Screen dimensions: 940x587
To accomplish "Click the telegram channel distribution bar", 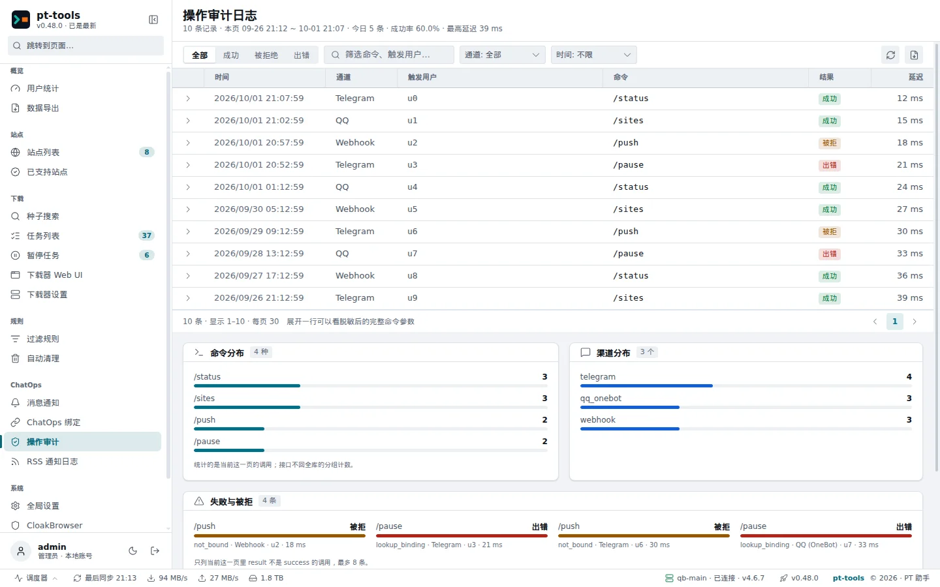I will coord(746,386).
